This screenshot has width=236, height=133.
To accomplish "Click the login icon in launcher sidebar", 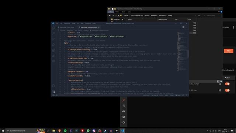I will click(124, 106).
